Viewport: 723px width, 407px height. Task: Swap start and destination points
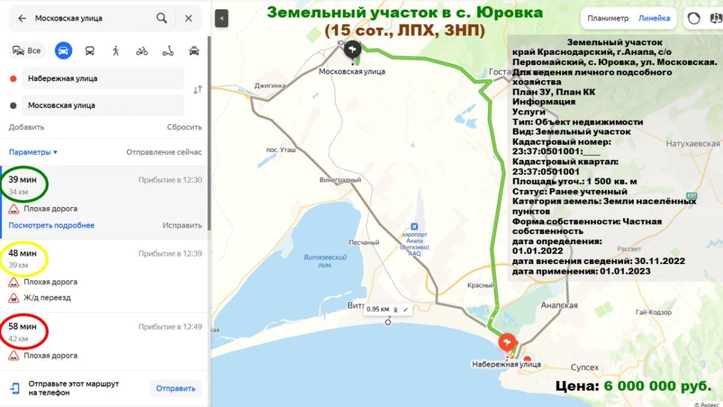coord(197,90)
